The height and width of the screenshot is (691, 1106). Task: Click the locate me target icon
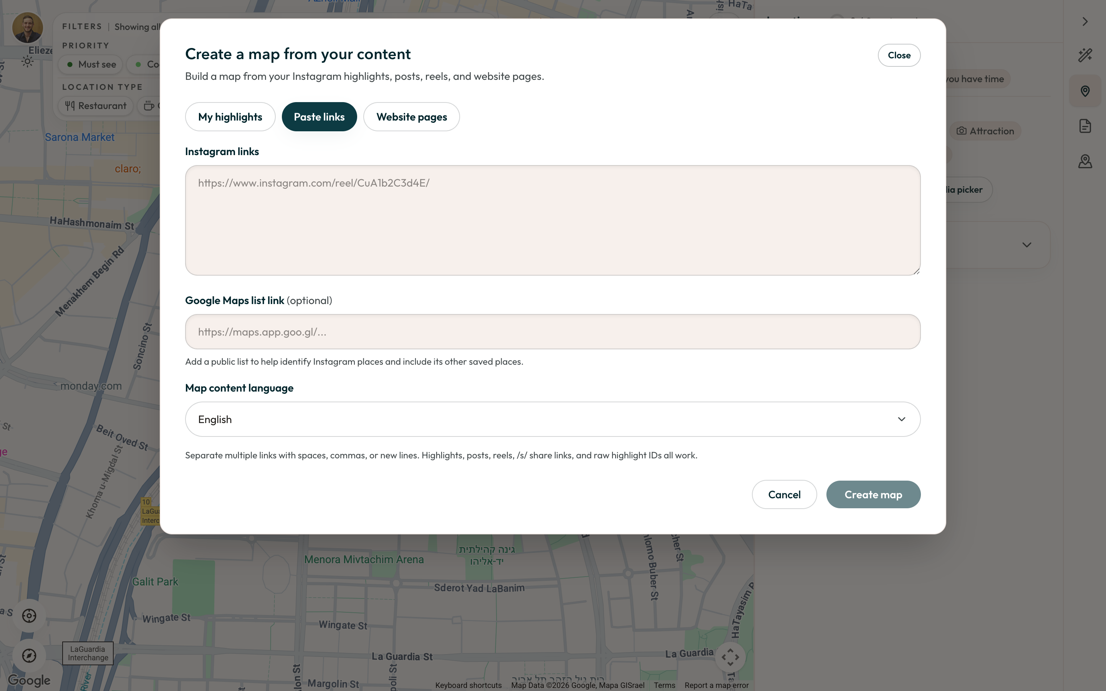tap(29, 616)
